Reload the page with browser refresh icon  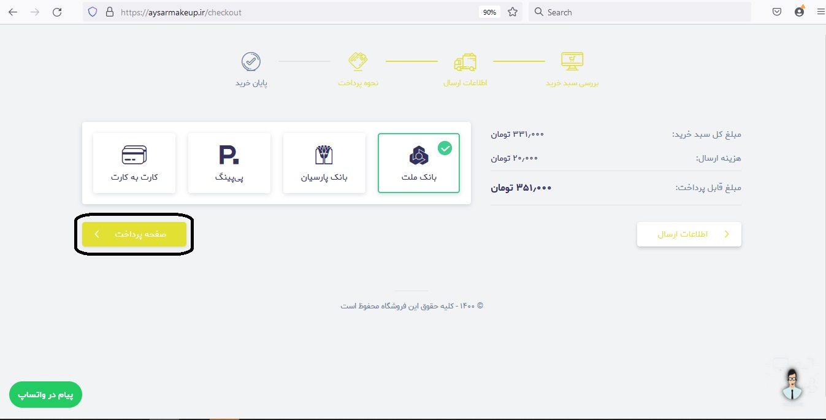[57, 12]
